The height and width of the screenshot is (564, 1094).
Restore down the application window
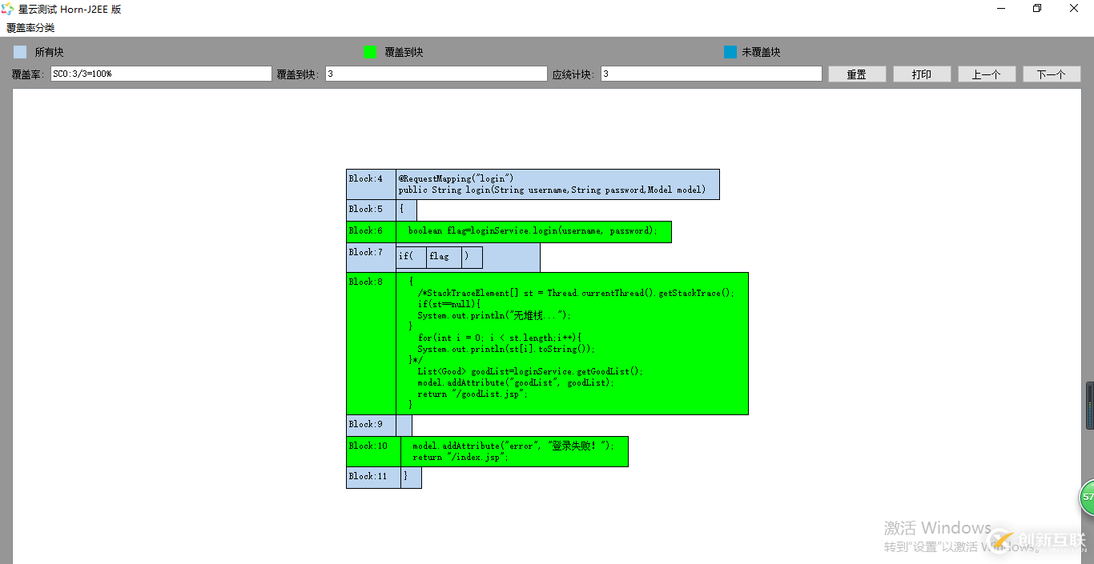coord(1037,9)
